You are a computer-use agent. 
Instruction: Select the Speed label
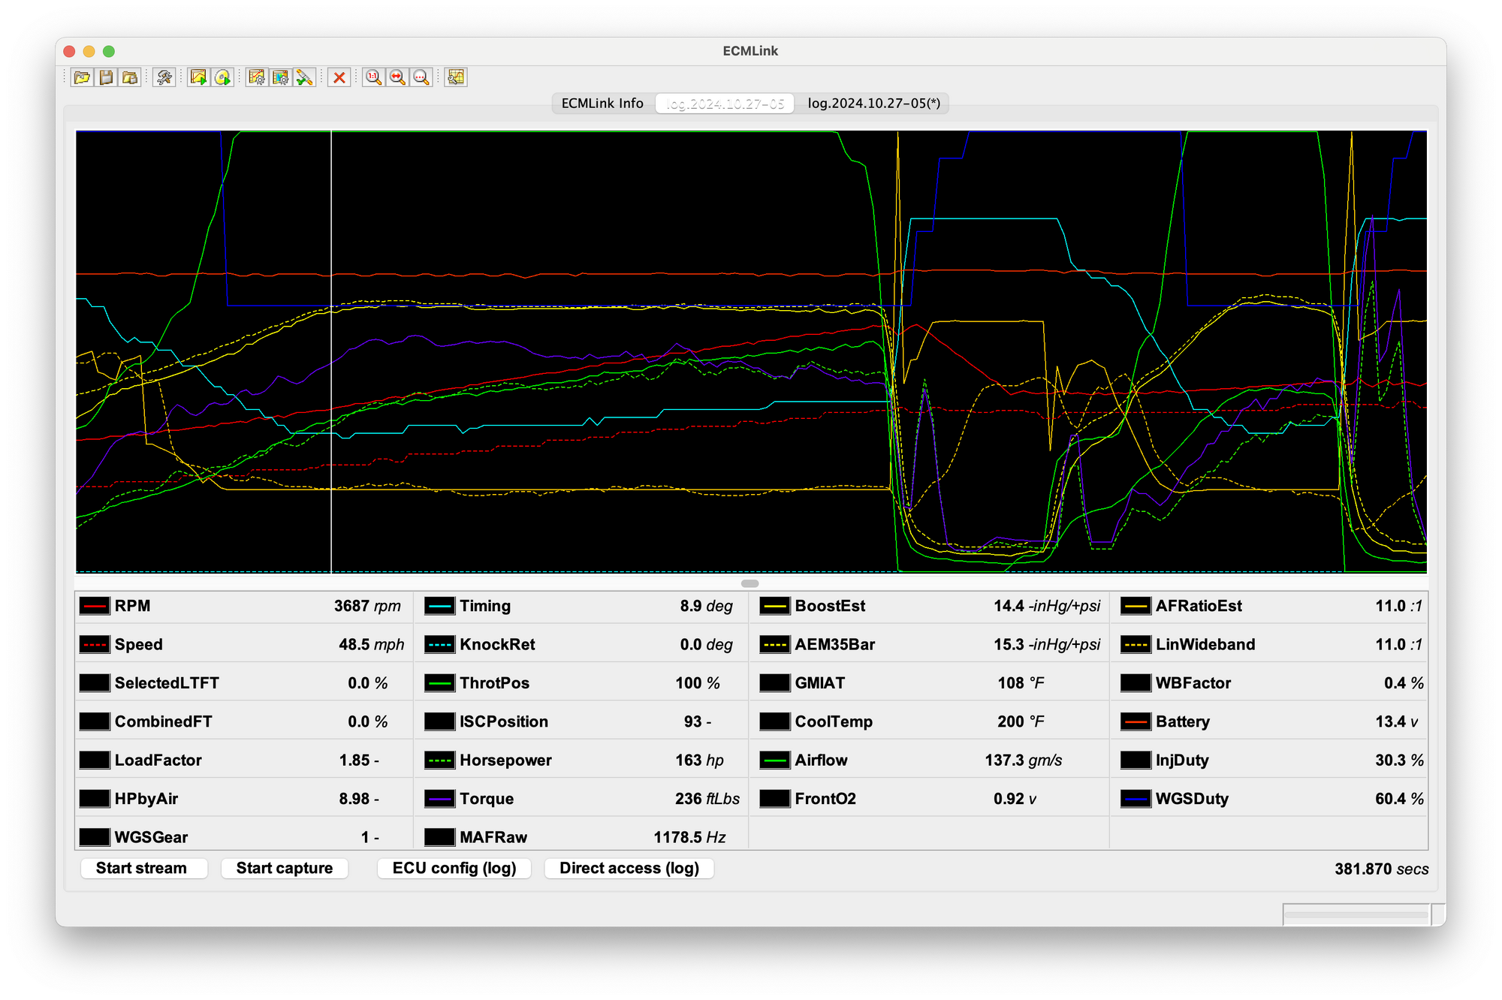(x=138, y=644)
